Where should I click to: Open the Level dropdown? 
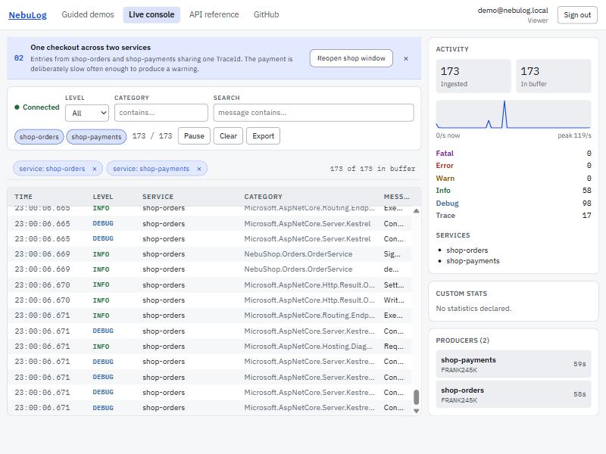tap(87, 113)
